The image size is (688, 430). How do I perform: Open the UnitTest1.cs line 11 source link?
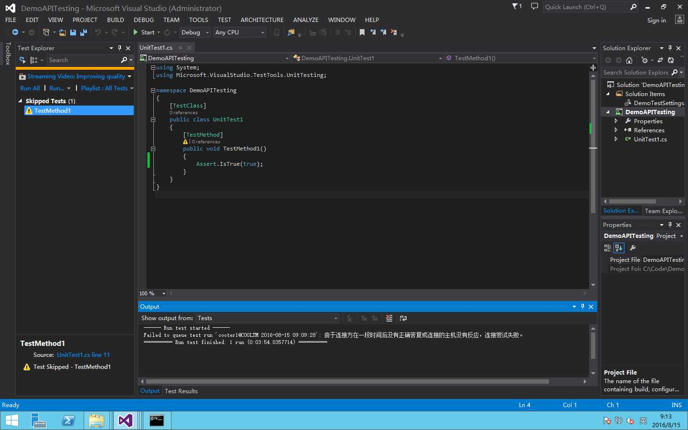pyautogui.click(x=83, y=355)
